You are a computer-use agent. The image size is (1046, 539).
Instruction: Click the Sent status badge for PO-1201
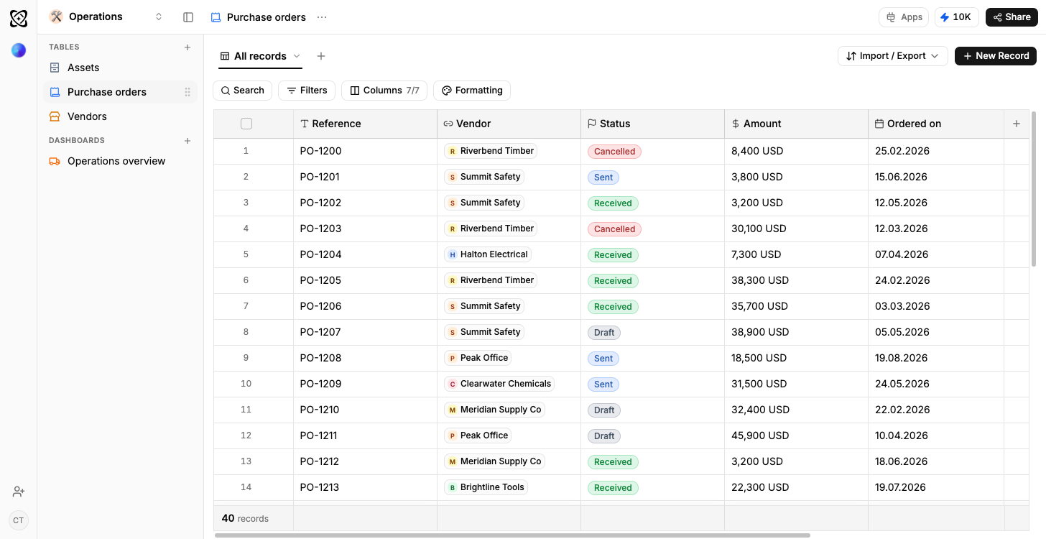coord(603,178)
